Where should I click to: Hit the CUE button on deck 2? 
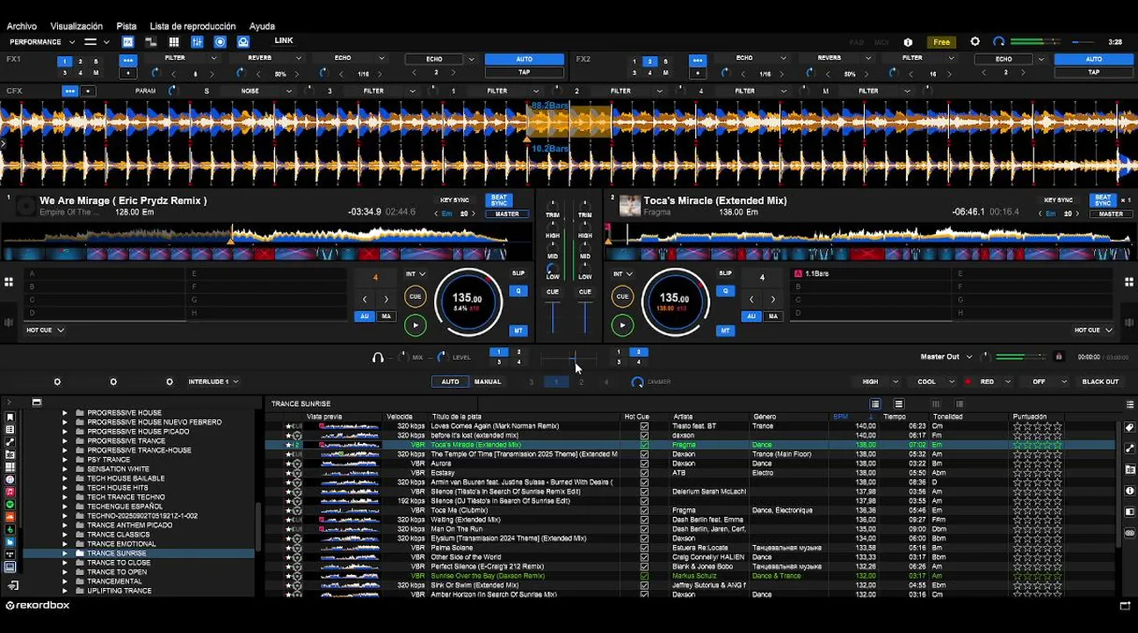tap(622, 297)
